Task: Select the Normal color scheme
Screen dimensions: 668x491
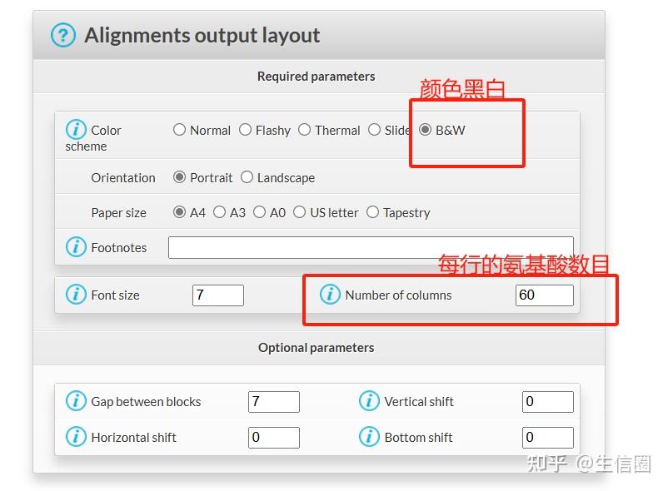Action: tap(179, 129)
